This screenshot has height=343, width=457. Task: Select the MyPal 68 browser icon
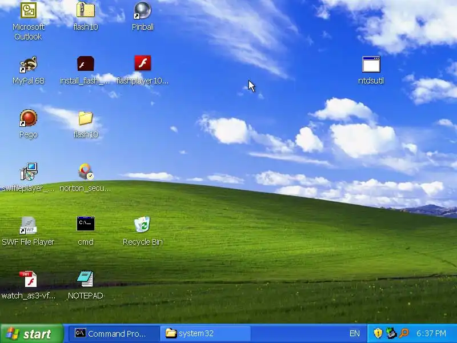[x=29, y=64]
